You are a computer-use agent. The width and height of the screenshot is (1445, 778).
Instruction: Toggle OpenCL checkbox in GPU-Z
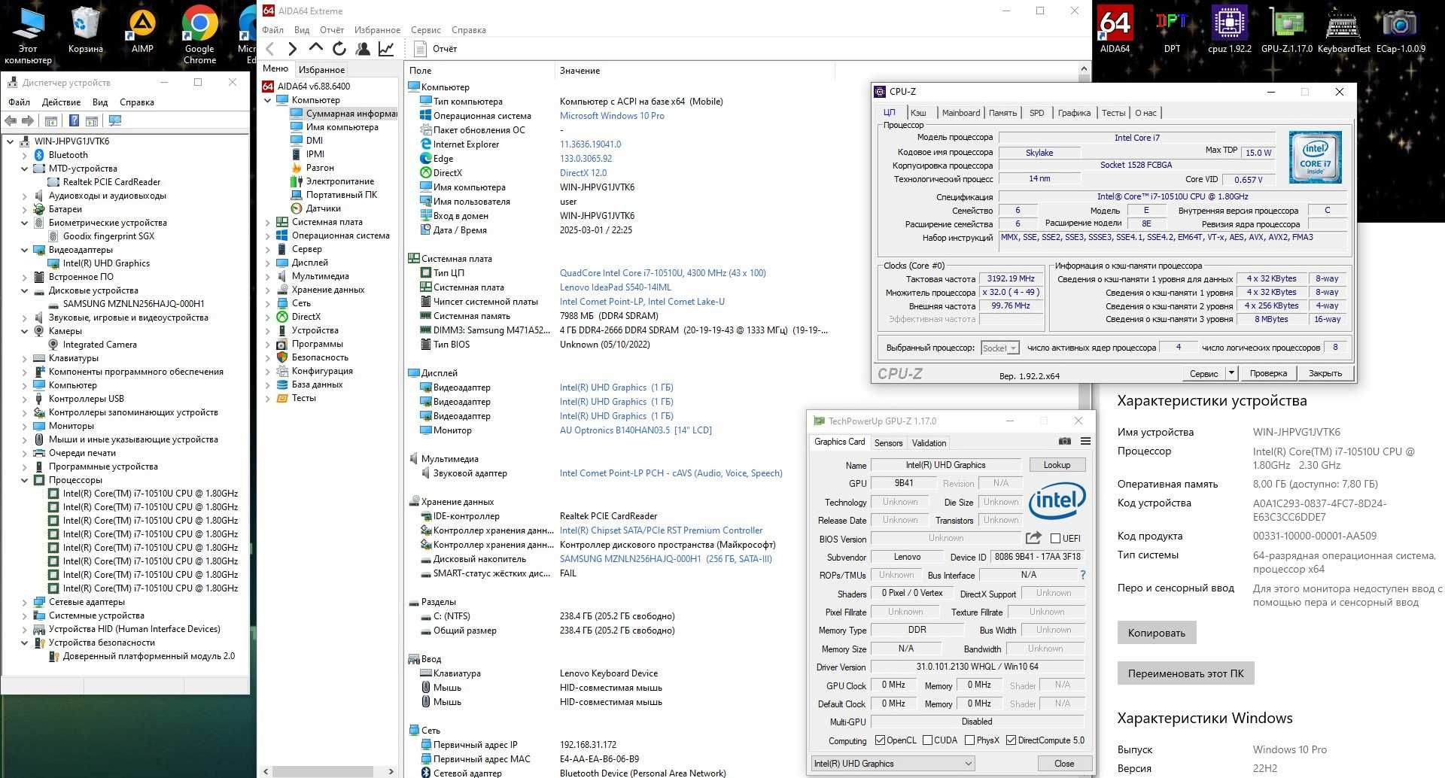coord(880,740)
